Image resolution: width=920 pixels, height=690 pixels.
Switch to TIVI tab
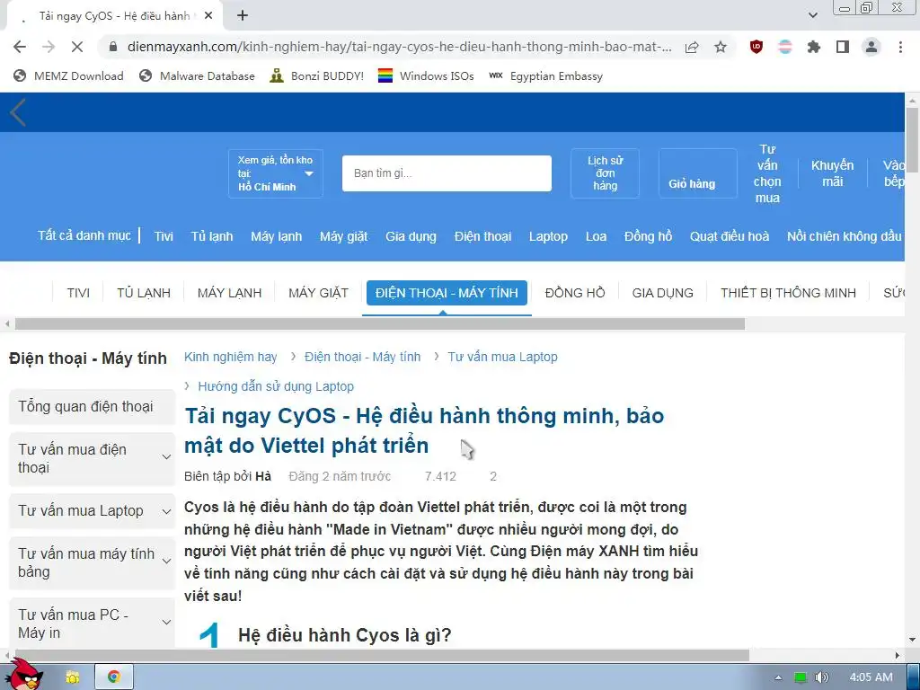click(x=78, y=293)
